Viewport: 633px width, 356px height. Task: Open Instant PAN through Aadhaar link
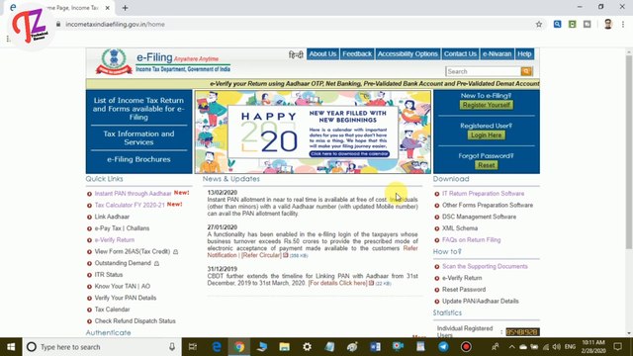pos(133,194)
